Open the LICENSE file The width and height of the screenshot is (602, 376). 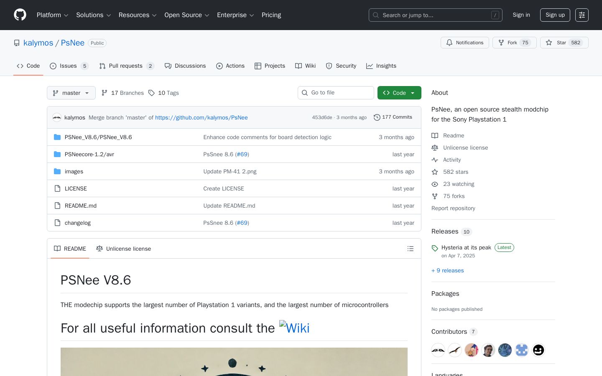point(76,188)
